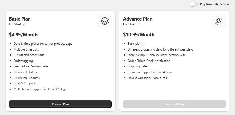235x115 pixels.
Task: Select the Basic Plan heading
Action: point(20,19)
